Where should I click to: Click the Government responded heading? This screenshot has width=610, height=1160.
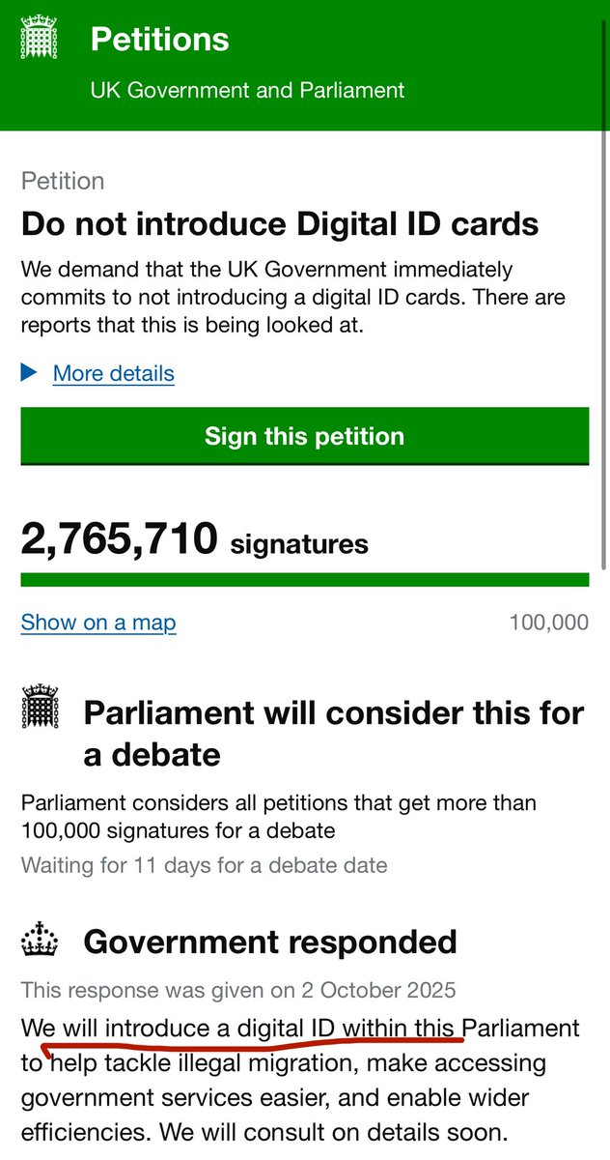pos(270,941)
